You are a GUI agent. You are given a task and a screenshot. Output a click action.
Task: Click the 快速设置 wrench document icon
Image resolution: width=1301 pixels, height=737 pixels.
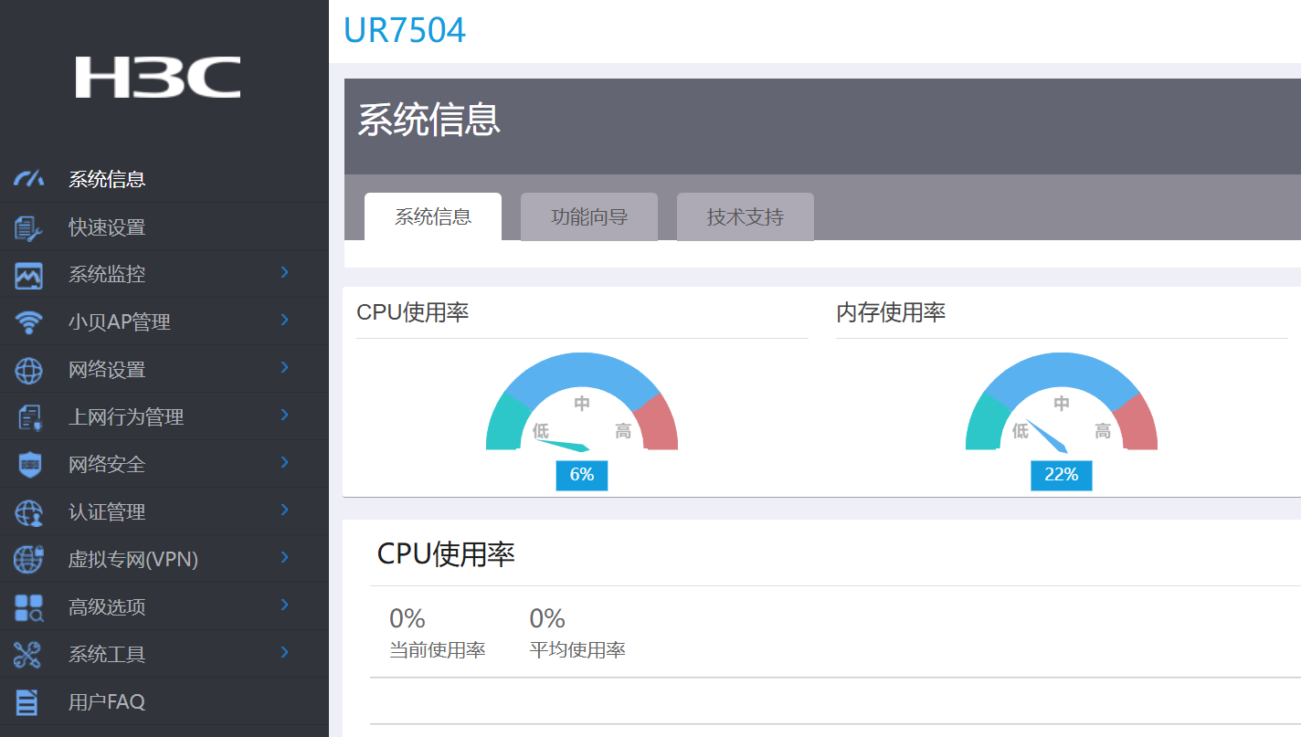[x=28, y=227]
